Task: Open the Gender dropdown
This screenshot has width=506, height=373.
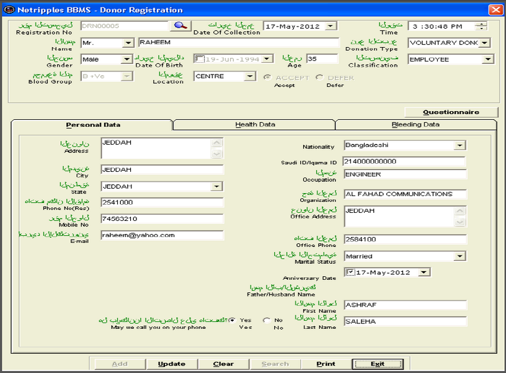Action: [x=127, y=59]
